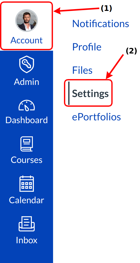Screen dimensions: 140x263
Task: Click the (2) annotation label
Action: coord(131,51)
